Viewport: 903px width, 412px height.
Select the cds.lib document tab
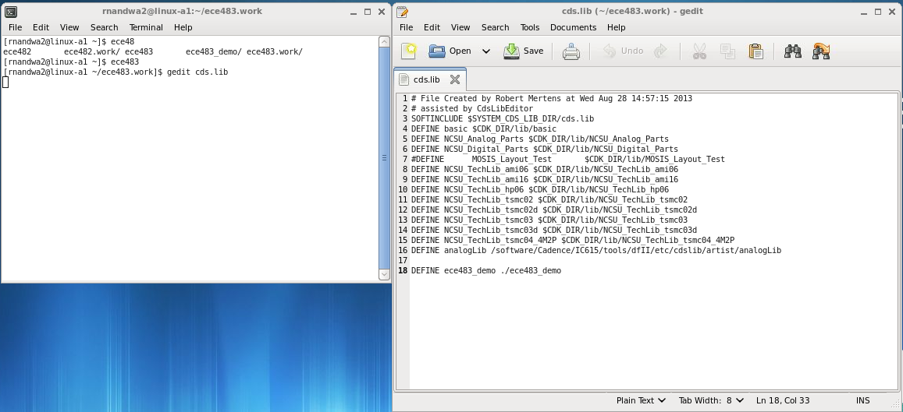pos(426,79)
